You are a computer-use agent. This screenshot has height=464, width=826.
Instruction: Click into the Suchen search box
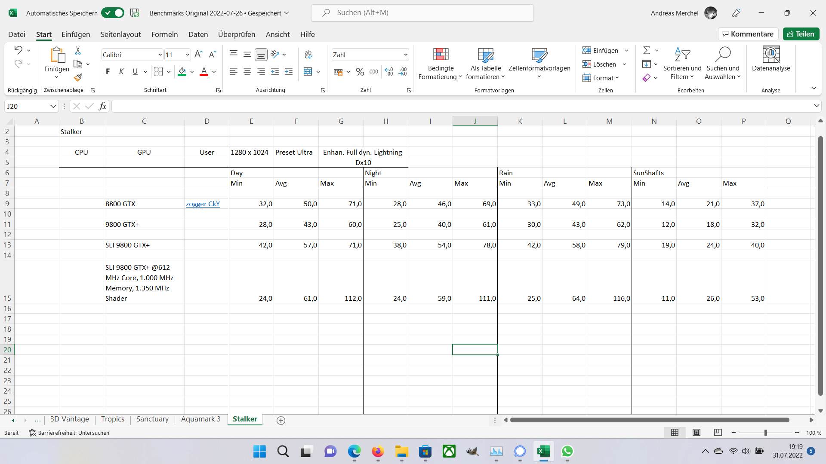coord(422,13)
